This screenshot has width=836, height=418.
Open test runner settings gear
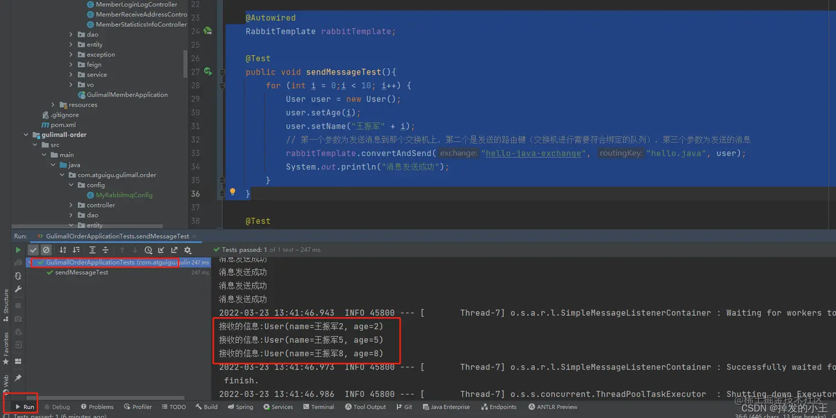coord(187,250)
